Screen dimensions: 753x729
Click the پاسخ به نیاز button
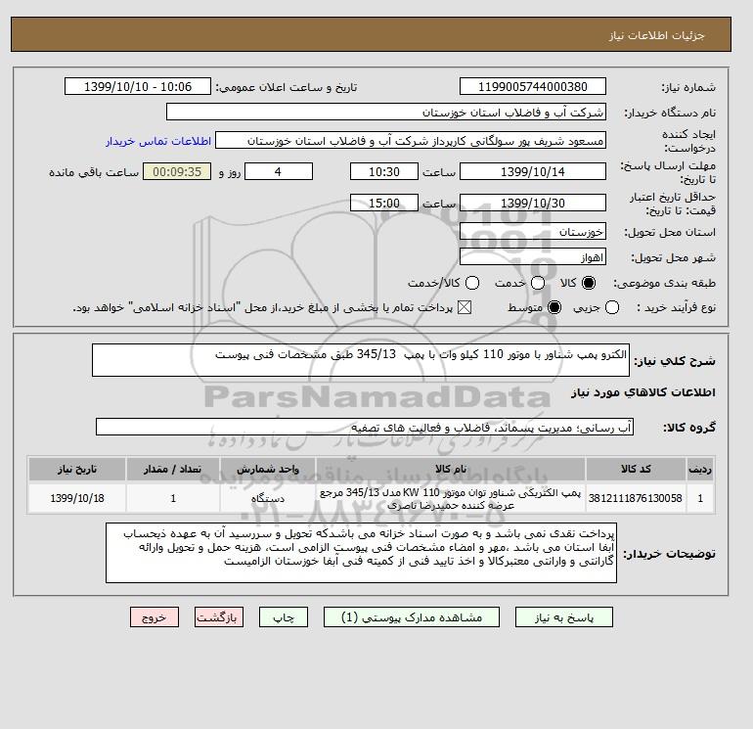[x=564, y=617]
